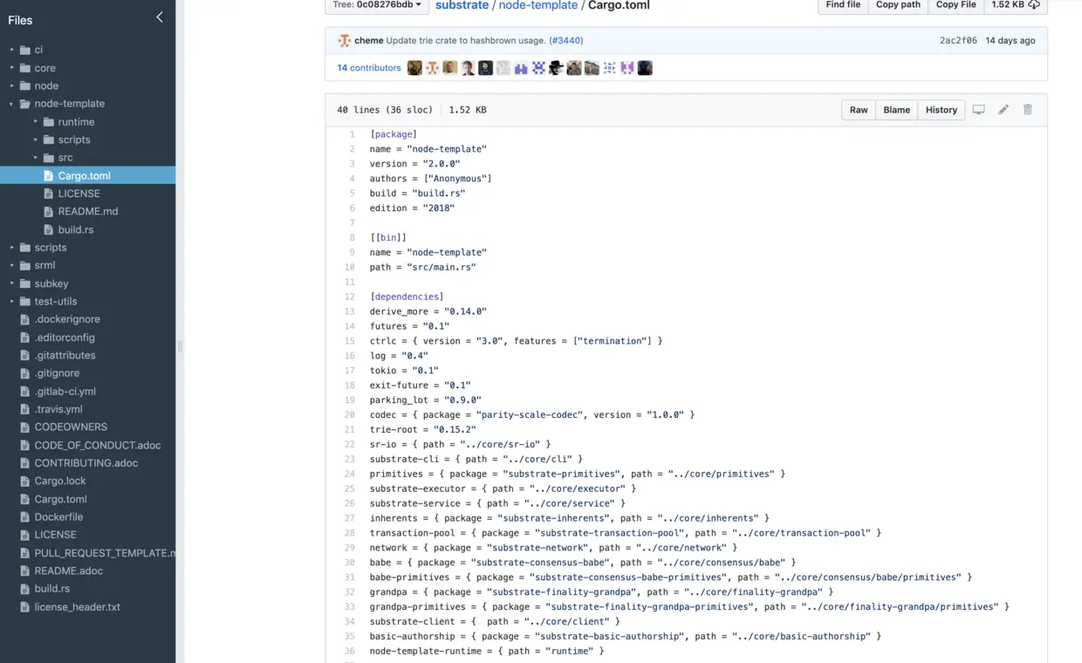The width and height of the screenshot is (1082, 663).
Task: Click line number 1 in code
Action: (352, 134)
